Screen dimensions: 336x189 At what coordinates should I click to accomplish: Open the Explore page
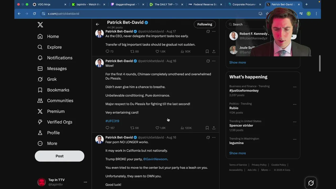pos(50,47)
